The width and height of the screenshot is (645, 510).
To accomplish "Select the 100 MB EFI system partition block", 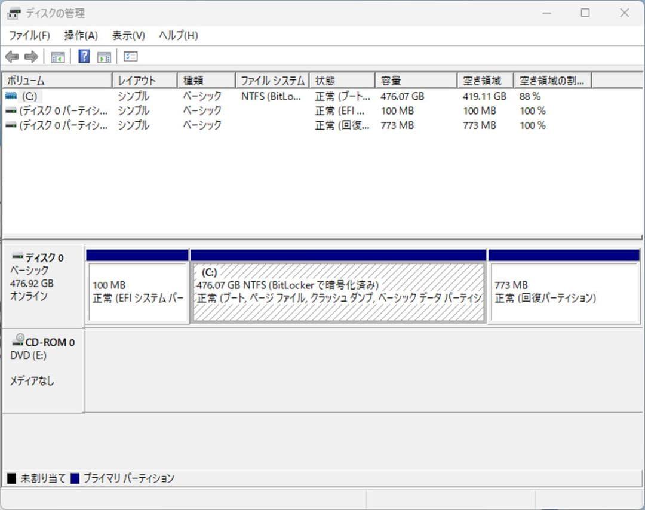I will coord(138,287).
